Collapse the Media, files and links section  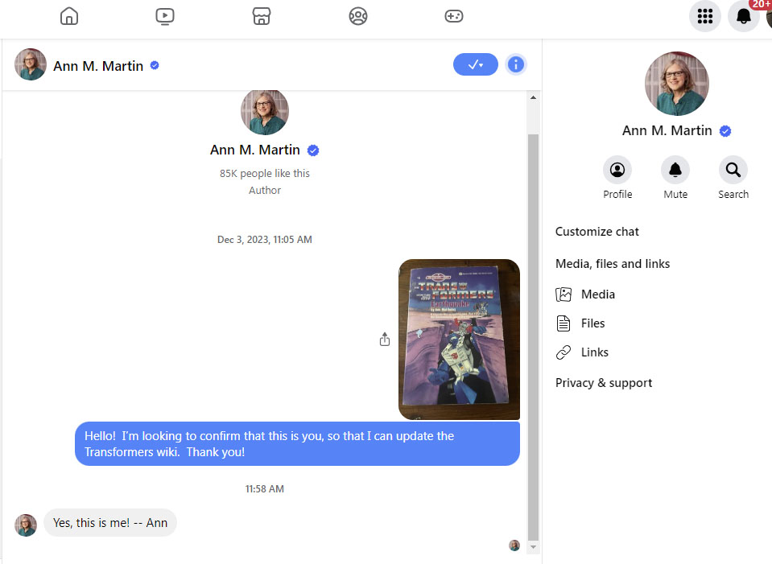pyautogui.click(x=613, y=264)
